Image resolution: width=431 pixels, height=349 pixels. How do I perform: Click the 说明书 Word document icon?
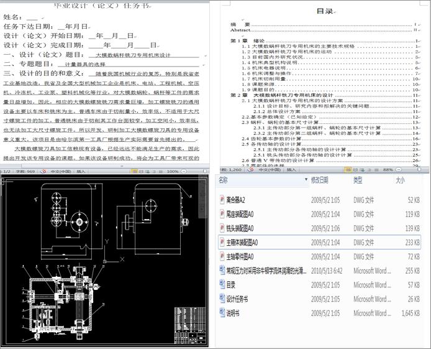[222, 313]
